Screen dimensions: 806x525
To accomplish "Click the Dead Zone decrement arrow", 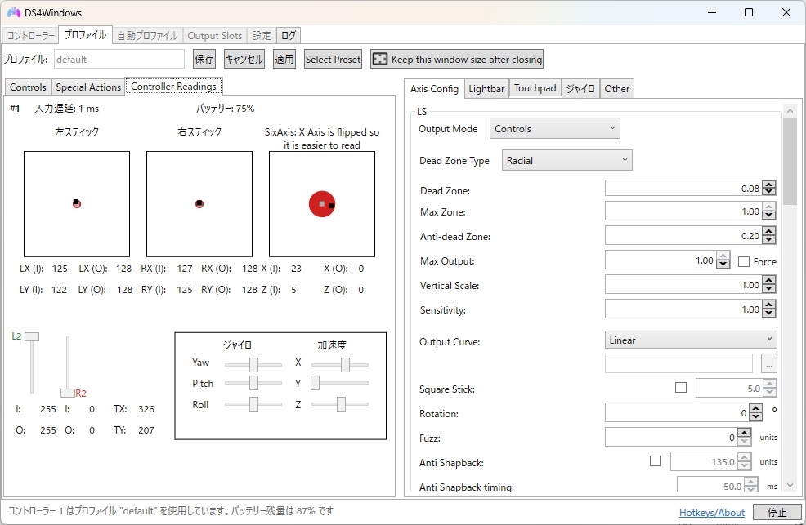I will 769,191.
